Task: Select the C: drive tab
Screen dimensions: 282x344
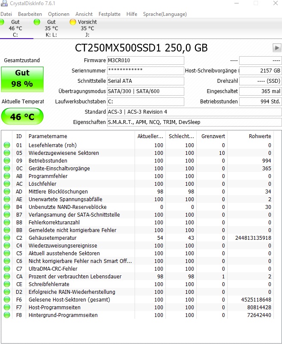Action: coord(15,28)
